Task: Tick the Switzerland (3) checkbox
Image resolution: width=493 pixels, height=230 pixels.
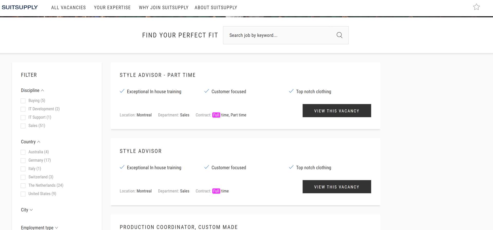Action: (x=23, y=177)
